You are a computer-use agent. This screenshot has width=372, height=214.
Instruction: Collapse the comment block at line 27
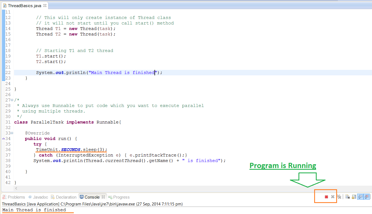pyautogui.click(x=11, y=100)
